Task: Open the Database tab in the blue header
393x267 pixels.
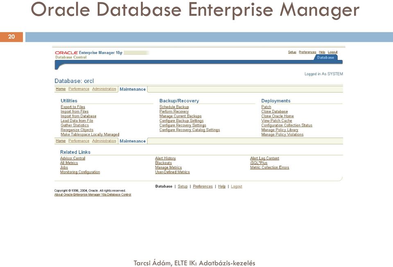Action: 325,57
